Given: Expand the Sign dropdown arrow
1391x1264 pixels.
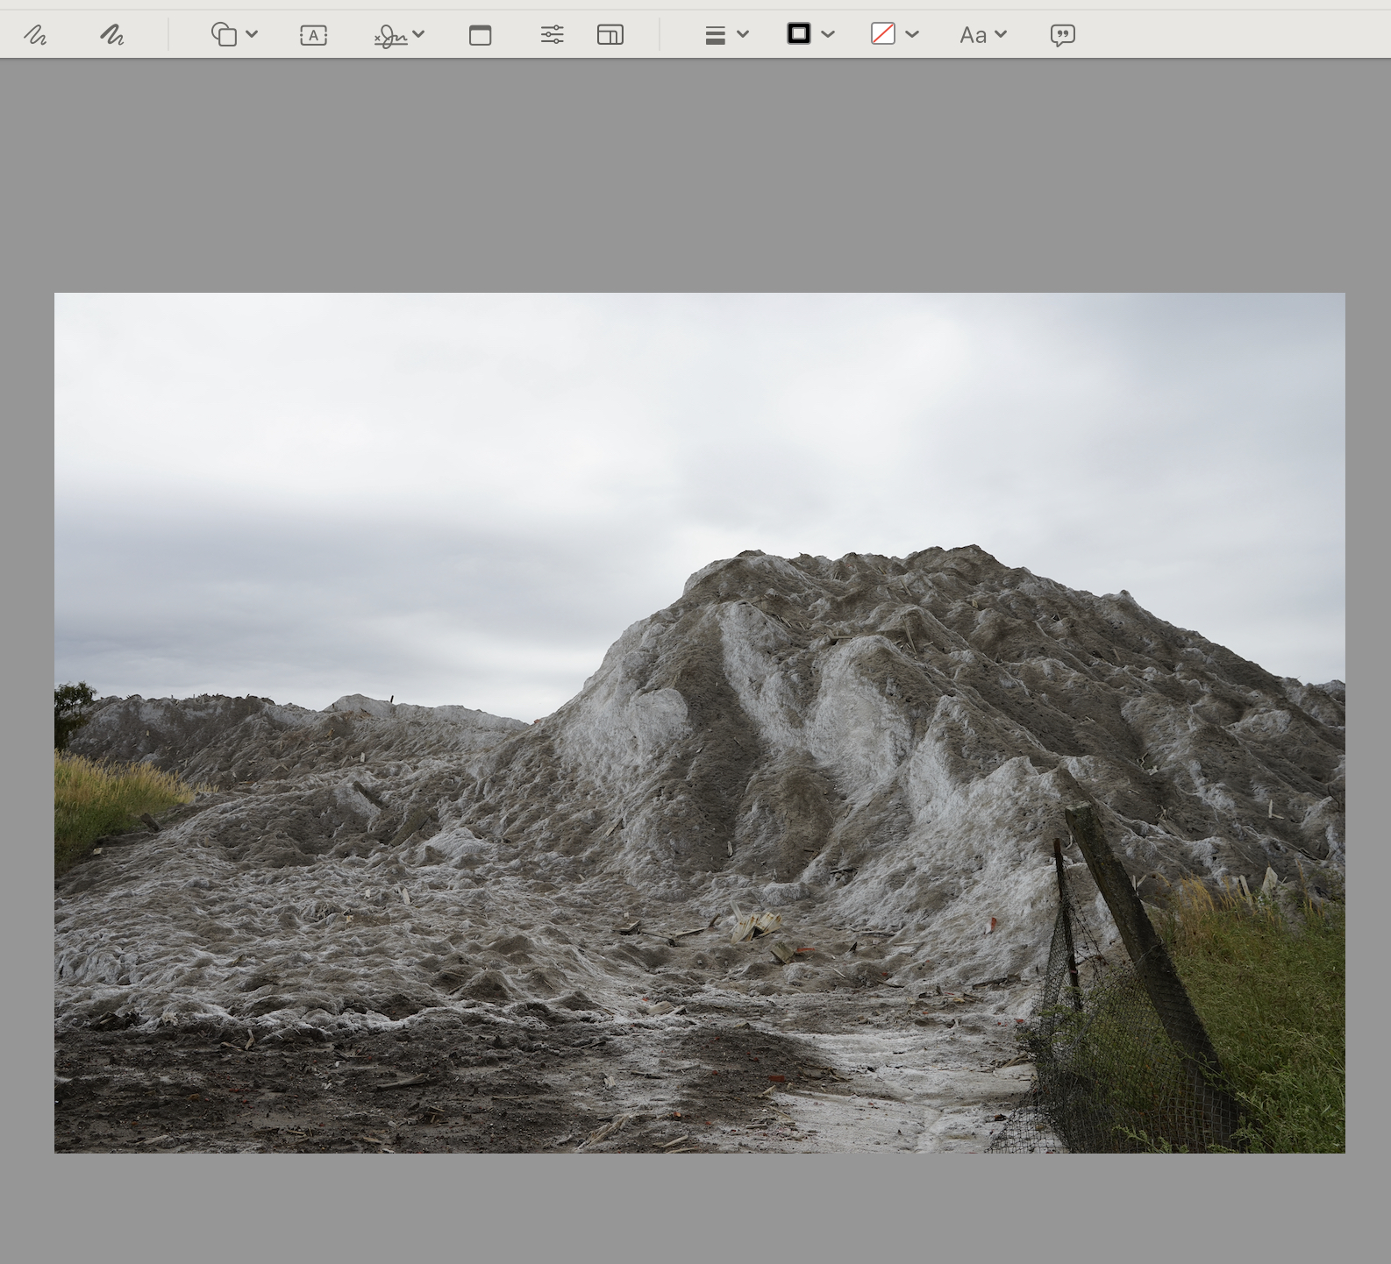Looking at the screenshot, I should tap(419, 34).
